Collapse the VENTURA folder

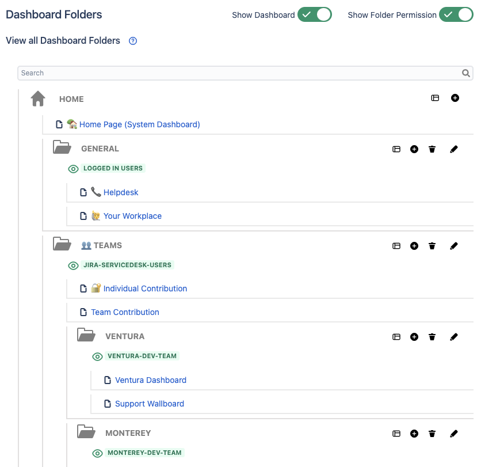86,336
